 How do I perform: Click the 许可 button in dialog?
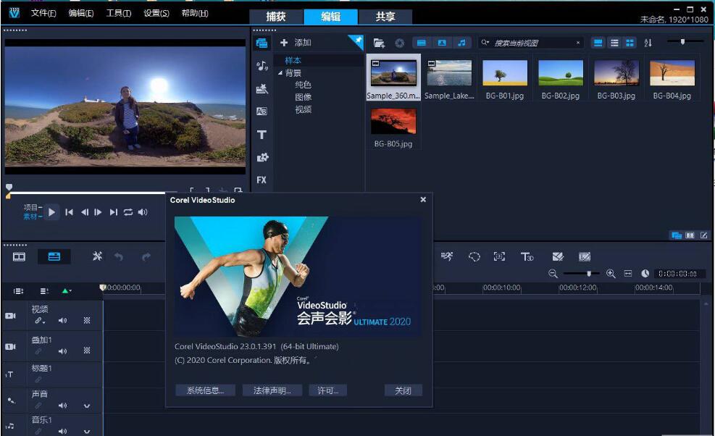point(328,390)
